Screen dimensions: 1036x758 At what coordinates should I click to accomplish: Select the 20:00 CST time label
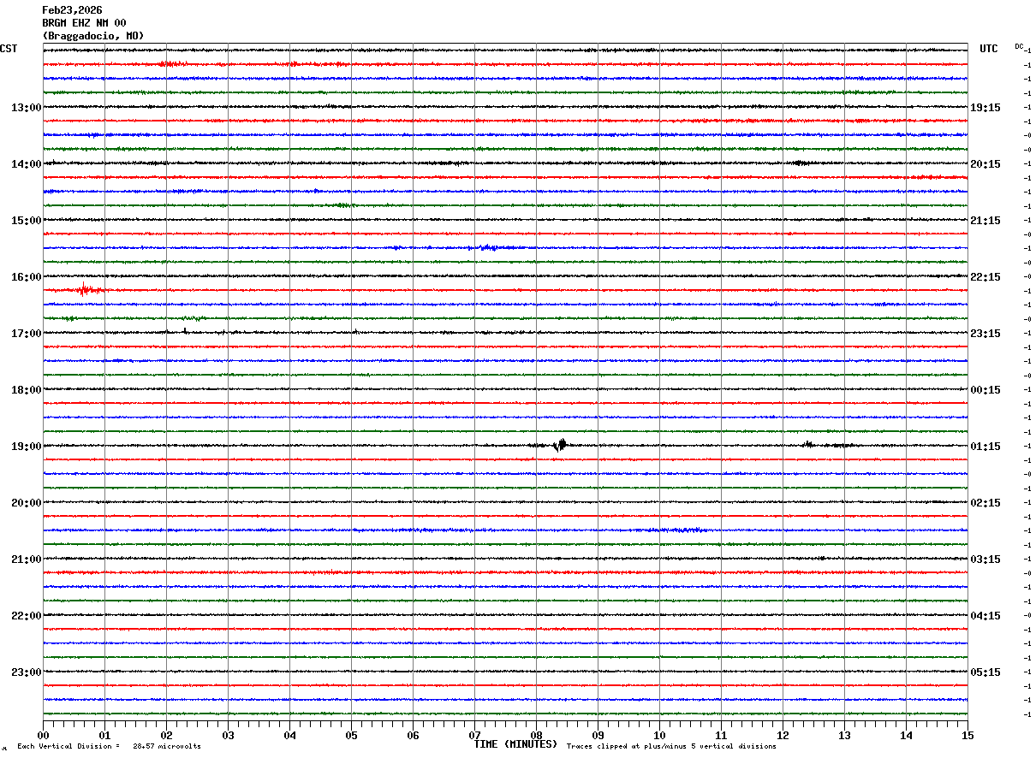click(26, 503)
